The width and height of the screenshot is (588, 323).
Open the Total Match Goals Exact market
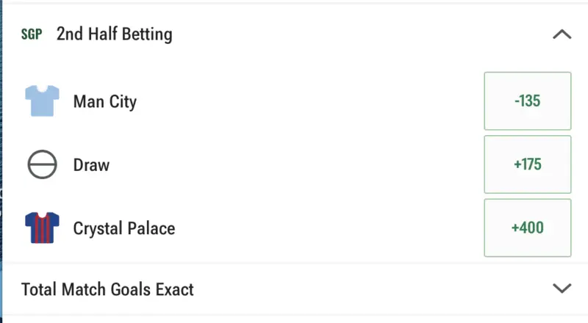click(x=108, y=289)
